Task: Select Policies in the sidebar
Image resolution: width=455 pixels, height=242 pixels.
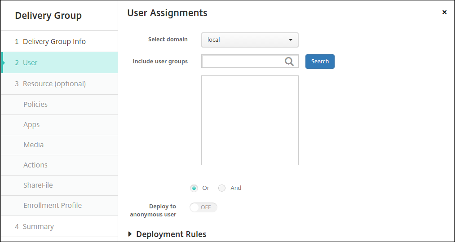Action: [35, 104]
